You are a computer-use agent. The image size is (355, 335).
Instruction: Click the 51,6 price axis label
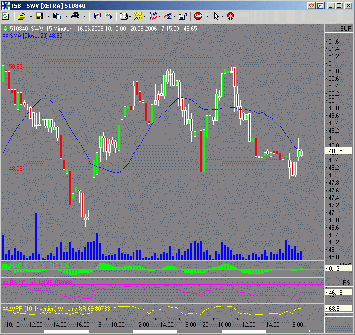[x=333, y=42]
